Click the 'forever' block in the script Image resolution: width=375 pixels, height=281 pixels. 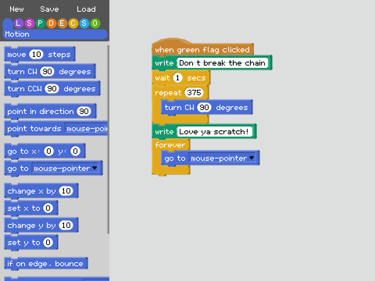(170, 144)
